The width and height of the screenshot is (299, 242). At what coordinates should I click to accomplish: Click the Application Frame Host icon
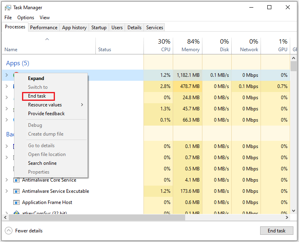(x=16, y=202)
